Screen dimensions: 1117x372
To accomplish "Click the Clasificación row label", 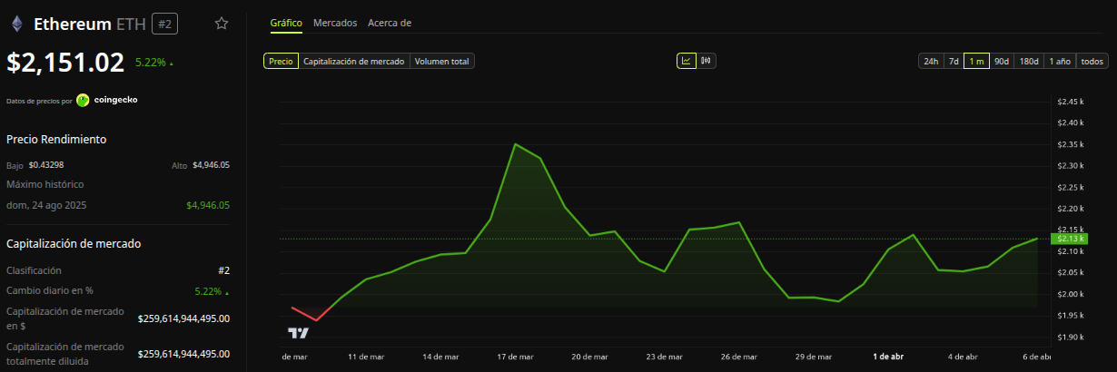I will 34,270.
